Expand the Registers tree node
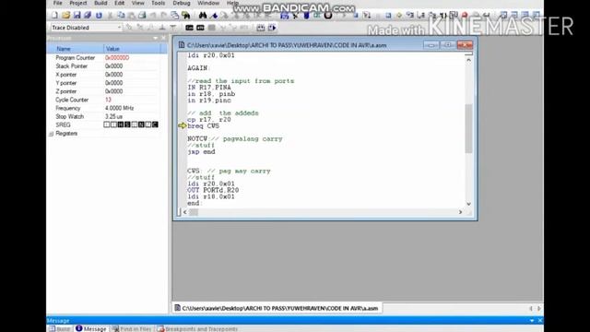The image size is (590, 332). point(52,134)
